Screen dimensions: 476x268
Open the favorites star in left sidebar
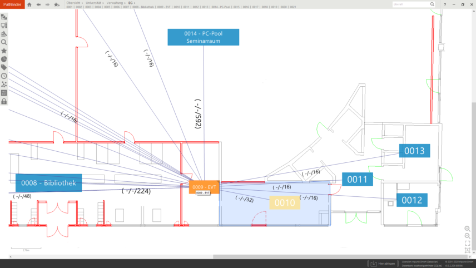[x=4, y=50]
